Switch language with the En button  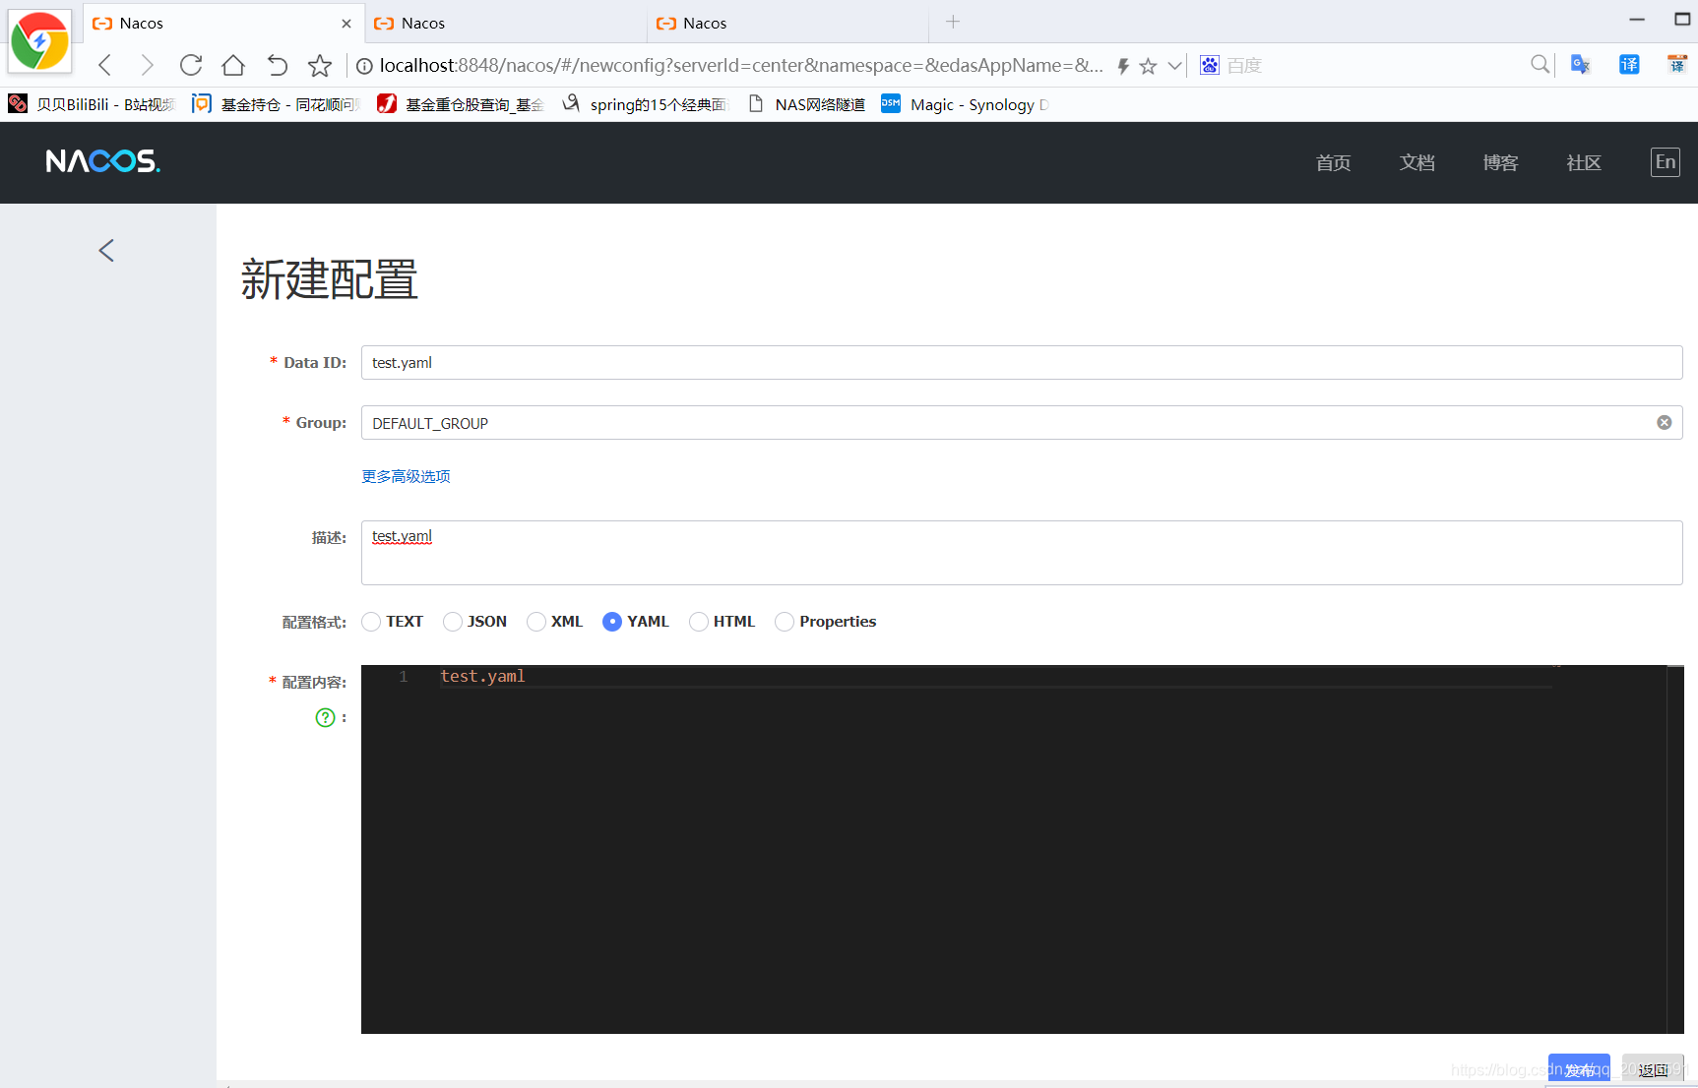click(x=1666, y=162)
